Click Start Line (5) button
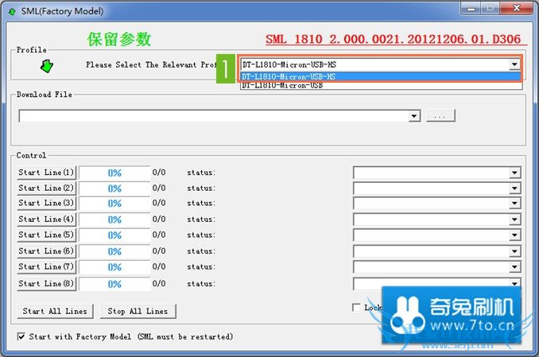The height and width of the screenshot is (357, 539). [46, 235]
